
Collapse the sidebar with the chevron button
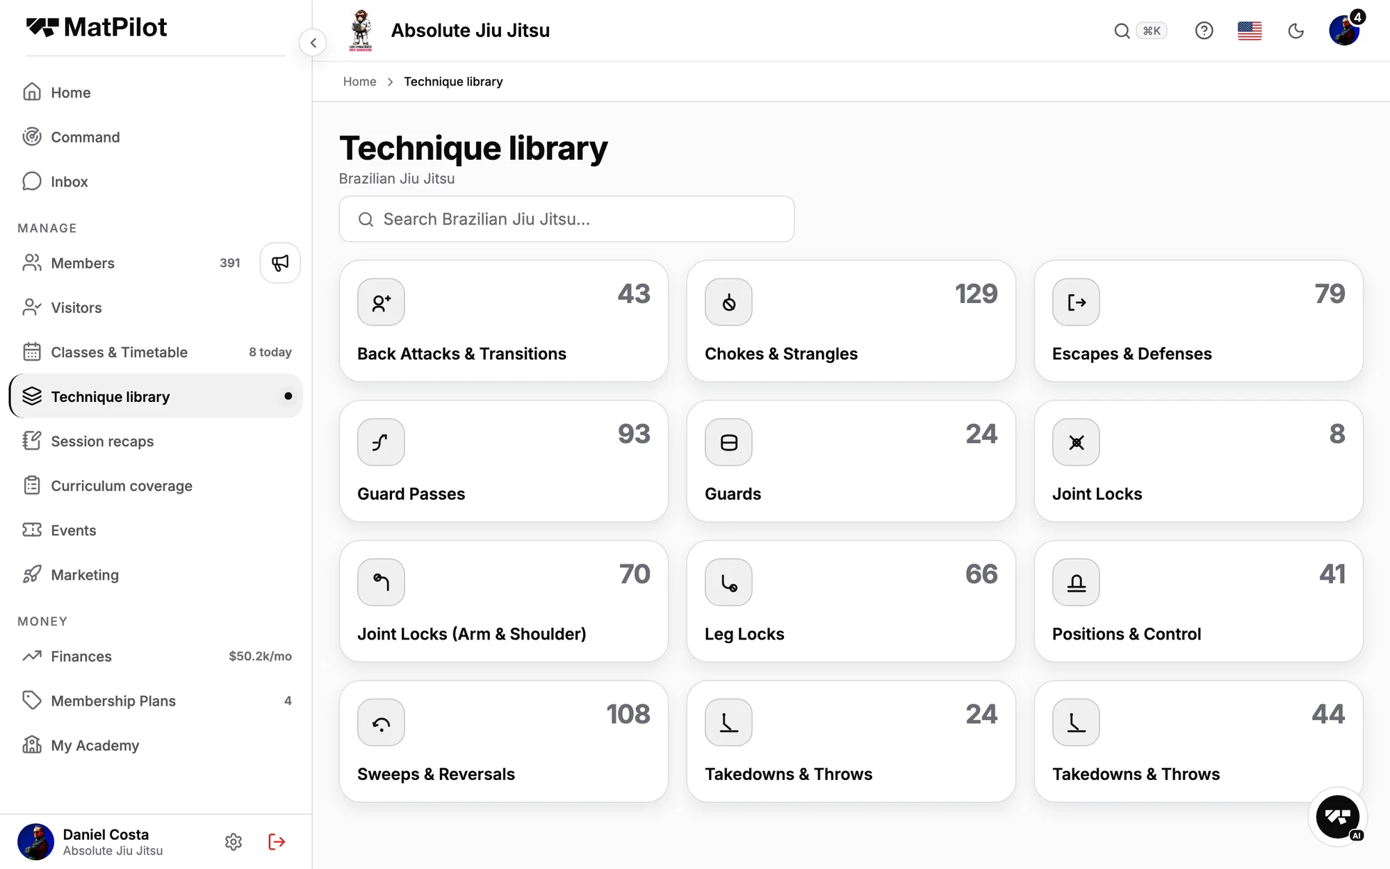pyautogui.click(x=313, y=43)
